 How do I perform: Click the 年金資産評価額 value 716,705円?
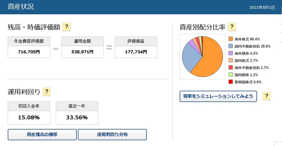click(29, 52)
